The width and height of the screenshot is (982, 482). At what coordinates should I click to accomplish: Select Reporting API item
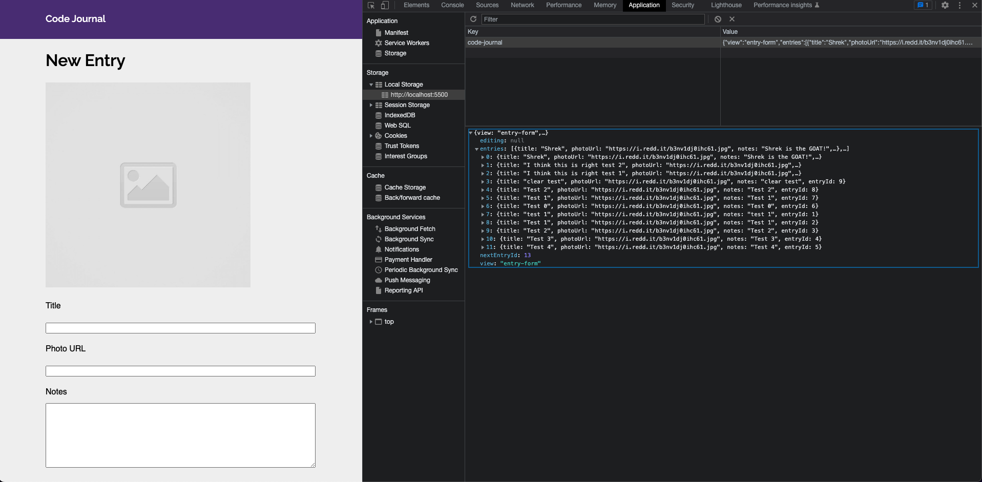pyautogui.click(x=404, y=290)
